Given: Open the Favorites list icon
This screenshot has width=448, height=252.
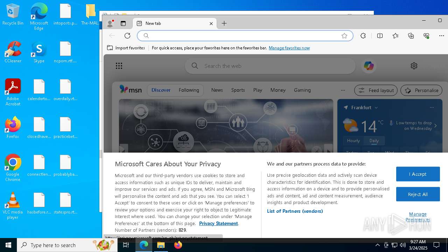Looking at the screenshot, I should [x=395, y=36].
